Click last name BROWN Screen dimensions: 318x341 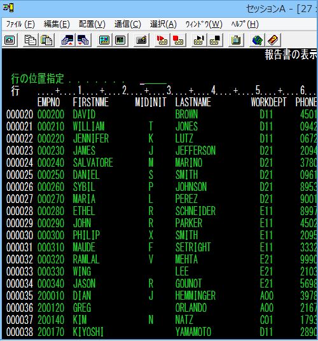[x=186, y=115]
